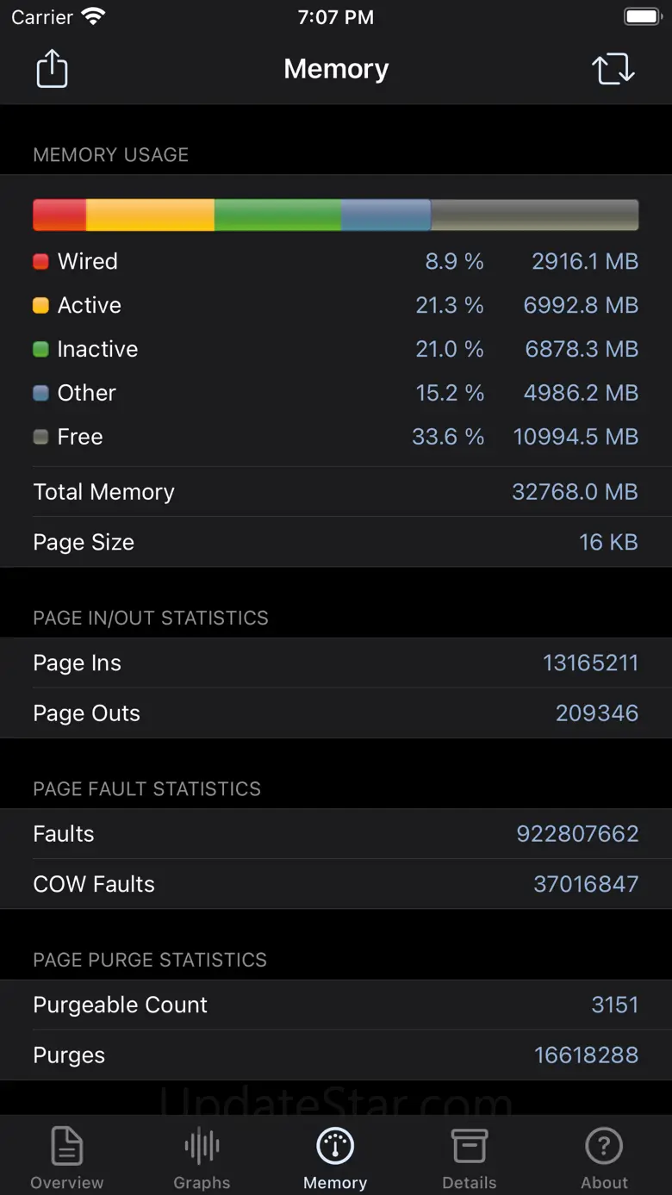The height and width of the screenshot is (1195, 672).
Task: Select the Page Ins row
Action: coord(335,663)
